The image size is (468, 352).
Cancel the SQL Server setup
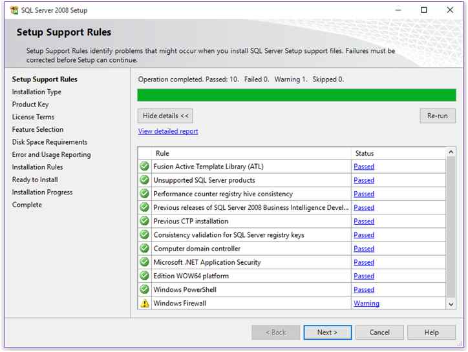pos(379,333)
